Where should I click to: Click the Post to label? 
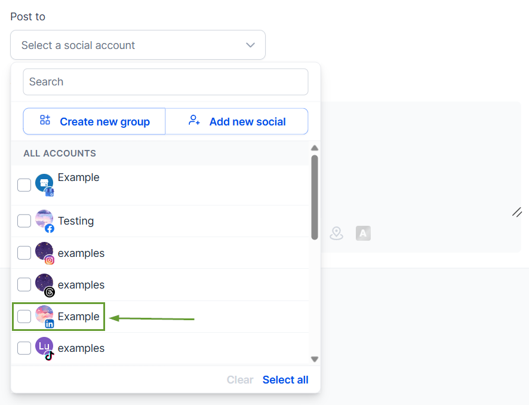click(x=27, y=17)
